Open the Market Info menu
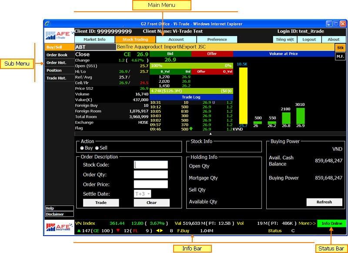This screenshot has height=253, width=348. click(x=94, y=39)
